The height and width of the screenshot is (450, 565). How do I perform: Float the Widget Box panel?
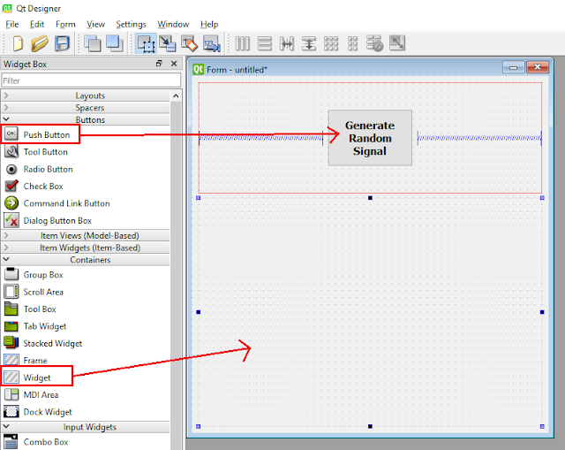coord(159,64)
